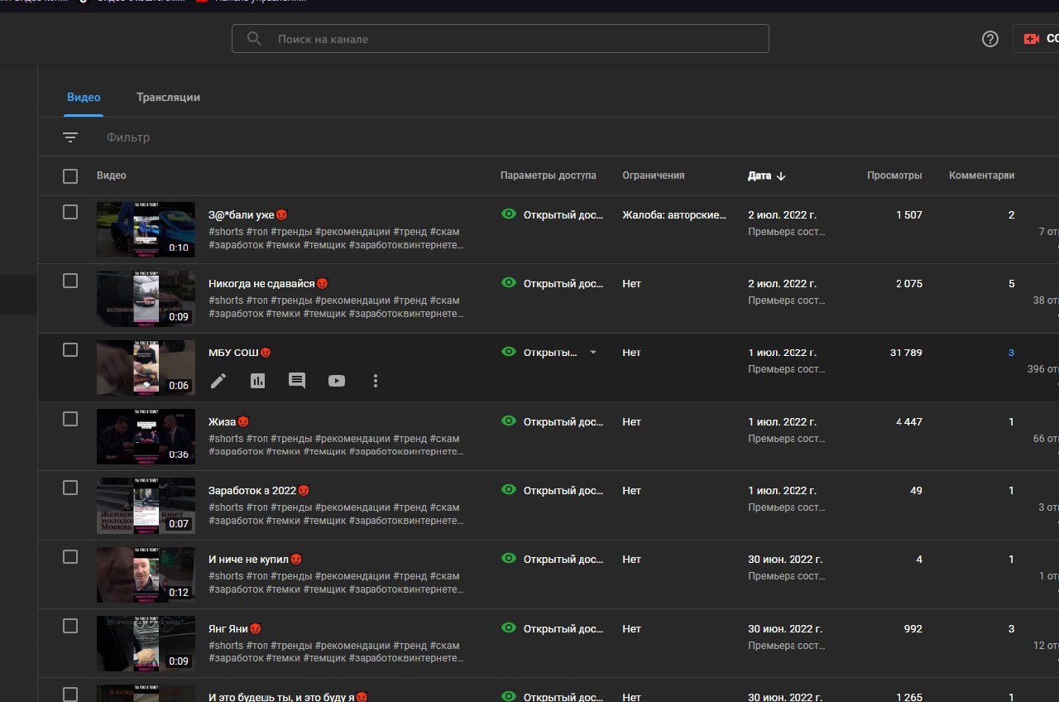Open the Янг Яни video thumbnail
Viewport: 1059px width, 702px height.
tap(146, 643)
